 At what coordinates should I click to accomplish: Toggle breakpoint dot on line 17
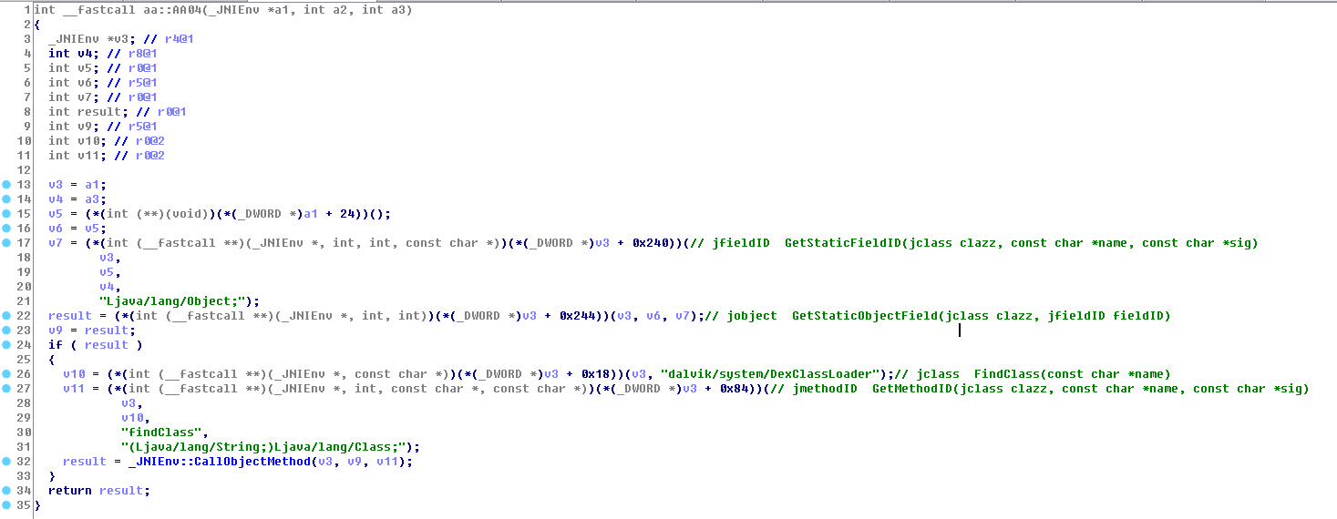pyautogui.click(x=6, y=243)
